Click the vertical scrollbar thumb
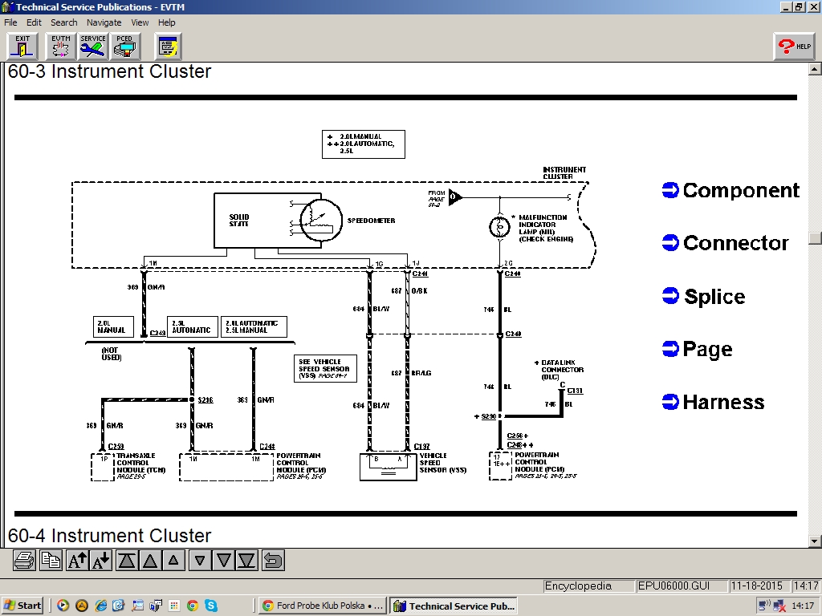This screenshot has height=616, width=822. coord(815,238)
